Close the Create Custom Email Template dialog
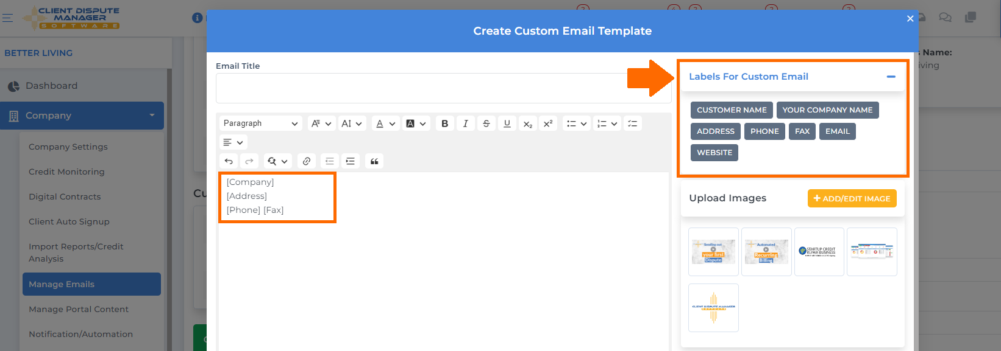Image resolution: width=1001 pixels, height=351 pixels. [910, 19]
